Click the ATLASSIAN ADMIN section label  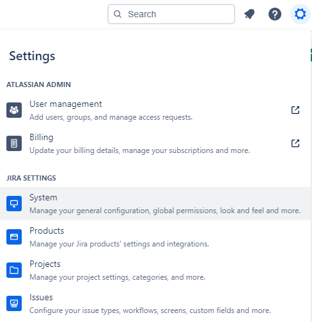tap(38, 85)
